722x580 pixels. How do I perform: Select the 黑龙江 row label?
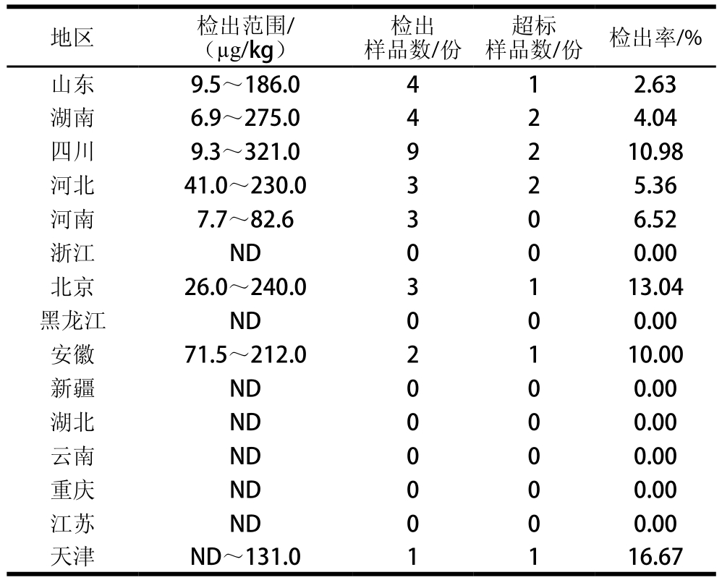tap(72, 321)
